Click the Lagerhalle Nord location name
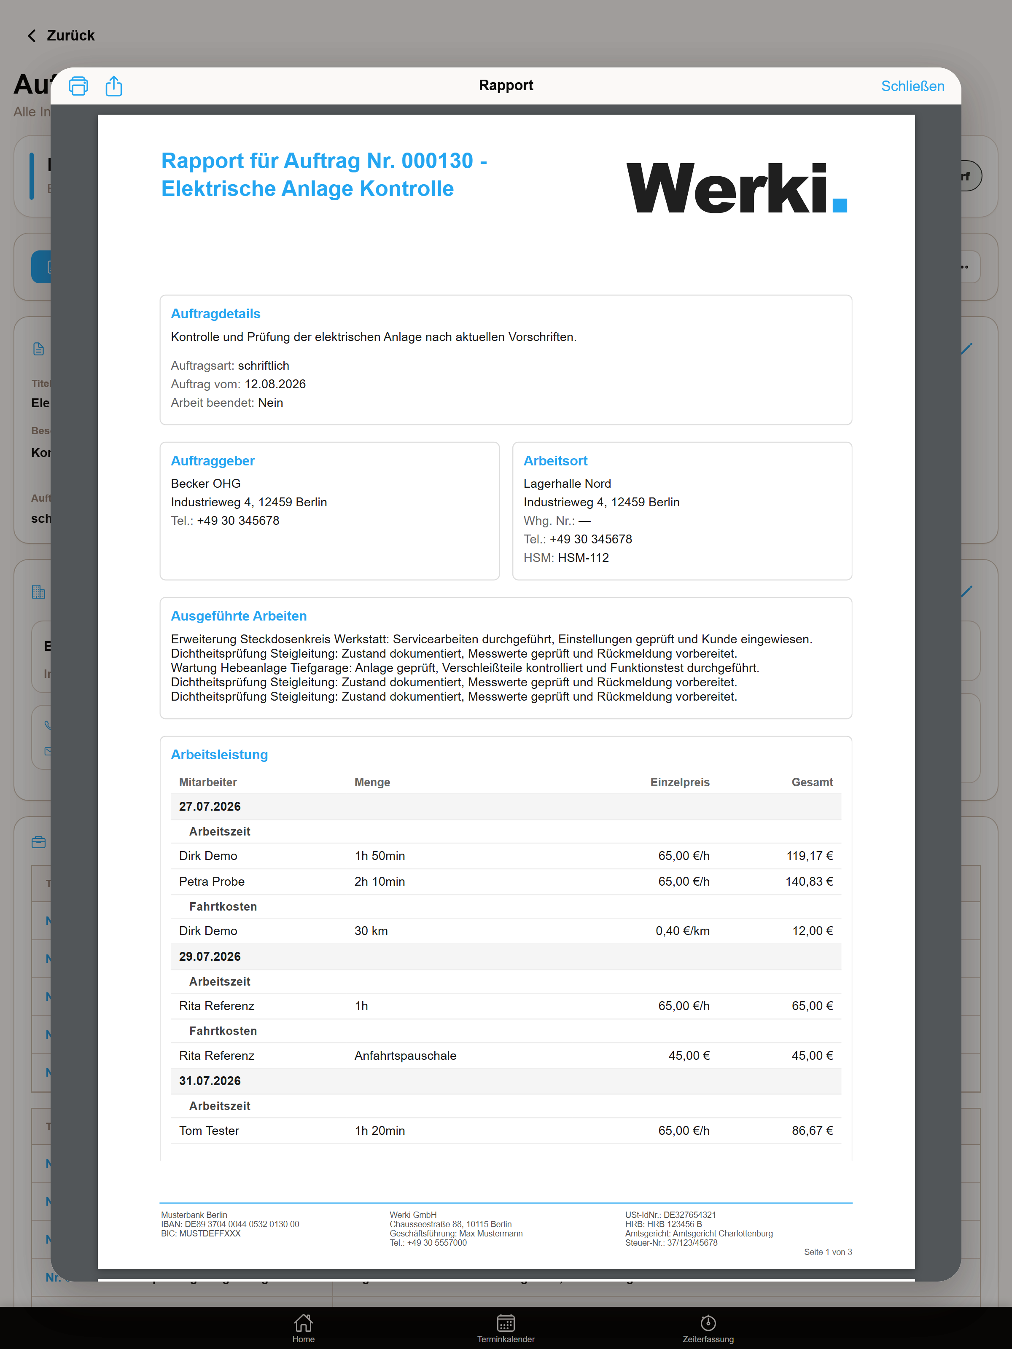The width and height of the screenshot is (1012, 1349). click(x=567, y=483)
